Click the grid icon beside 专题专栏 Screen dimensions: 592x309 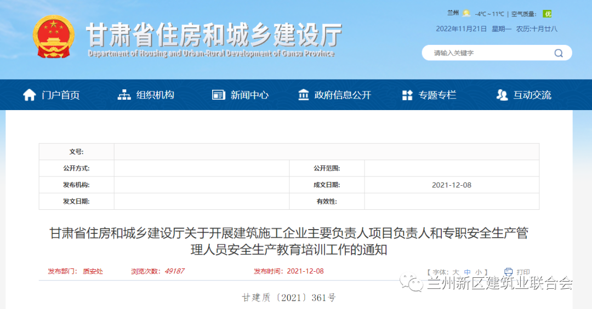coord(407,95)
